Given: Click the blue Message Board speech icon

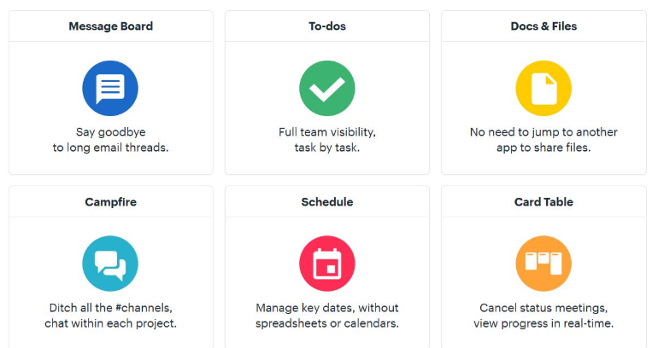Looking at the screenshot, I should coord(110,88).
